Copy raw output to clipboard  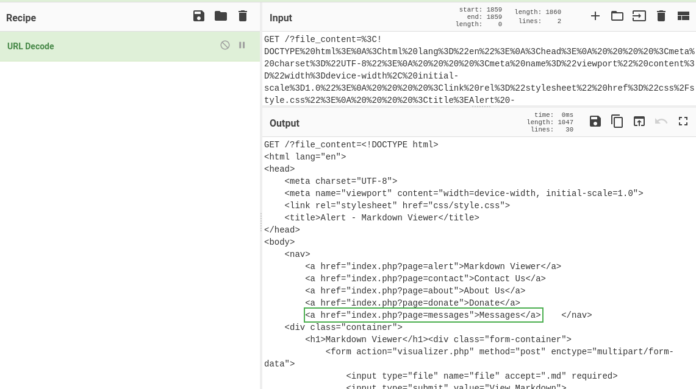(617, 121)
